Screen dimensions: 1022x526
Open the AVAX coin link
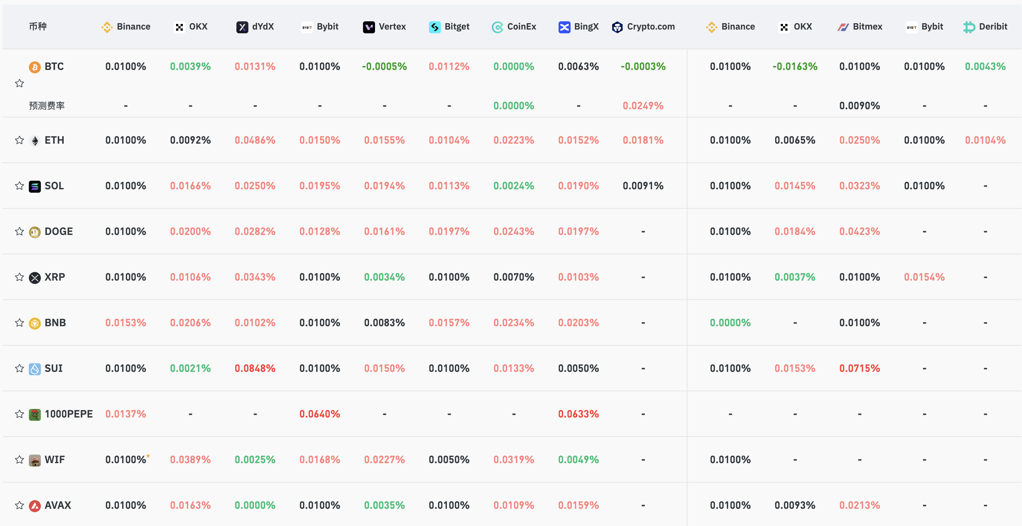point(58,505)
